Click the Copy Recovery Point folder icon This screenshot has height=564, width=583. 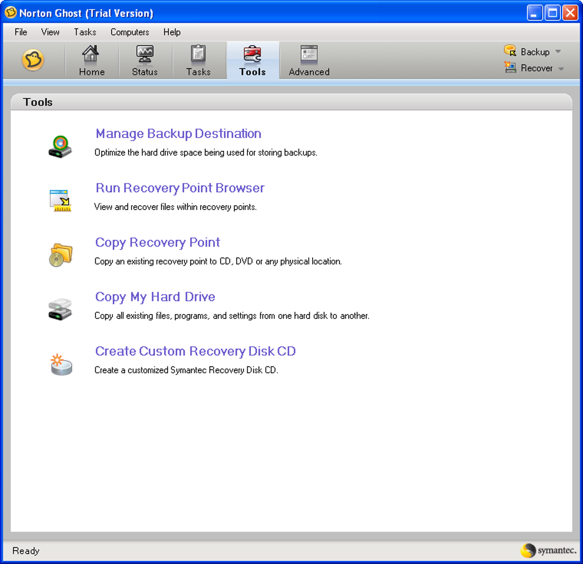point(61,255)
